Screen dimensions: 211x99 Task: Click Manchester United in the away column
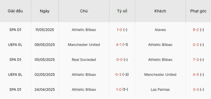click(x=160, y=75)
